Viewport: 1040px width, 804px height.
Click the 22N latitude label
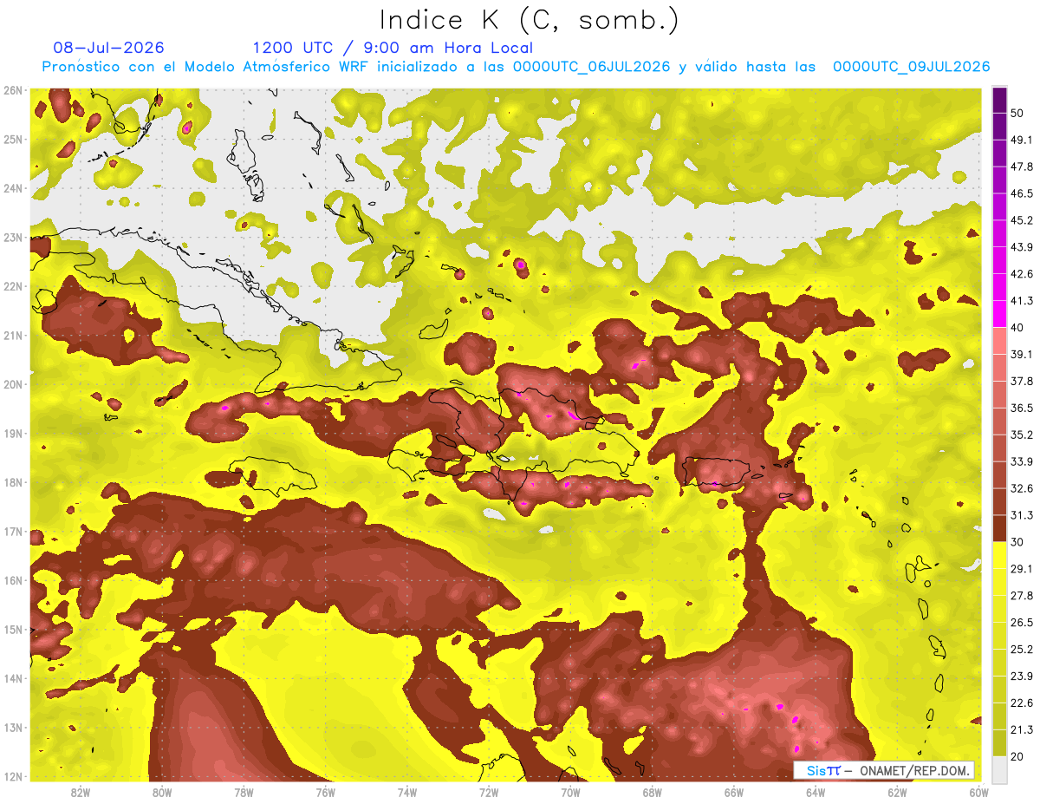[13, 286]
